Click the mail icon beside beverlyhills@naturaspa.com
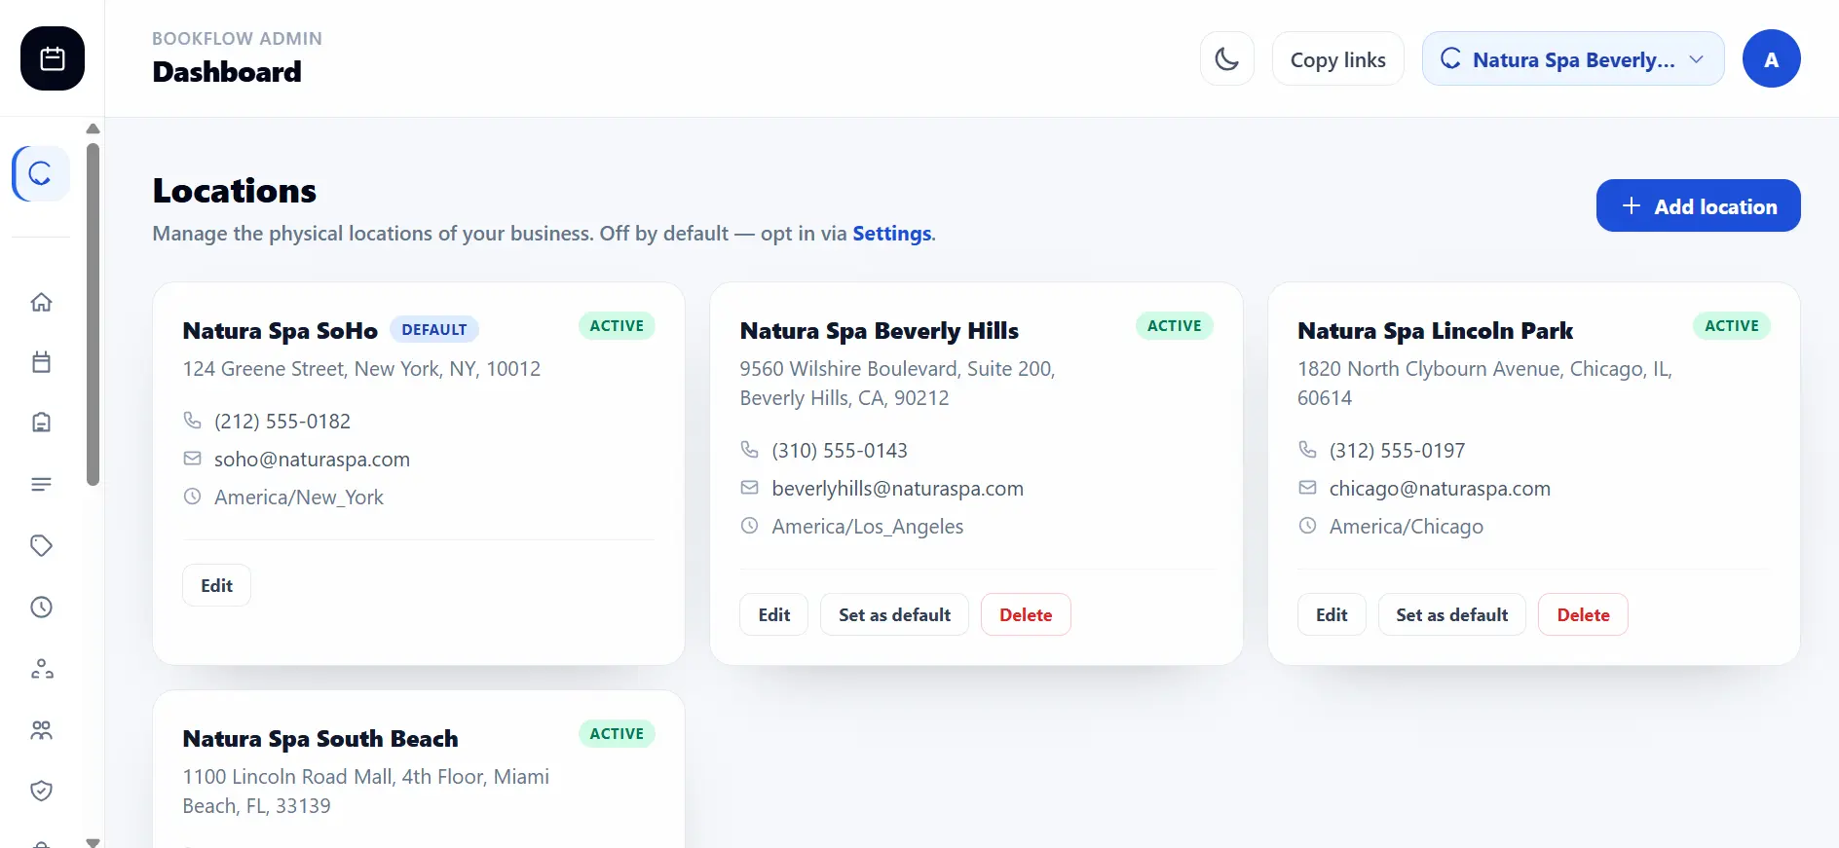The height and width of the screenshot is (848, 1839). (x=749, y=488)
